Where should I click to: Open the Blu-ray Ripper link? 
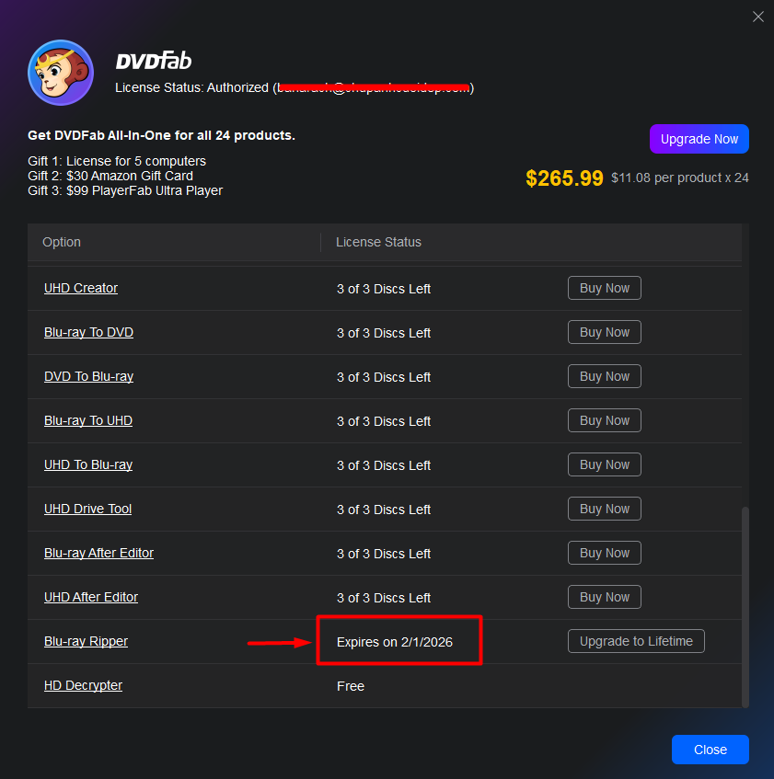coord(86,641)
